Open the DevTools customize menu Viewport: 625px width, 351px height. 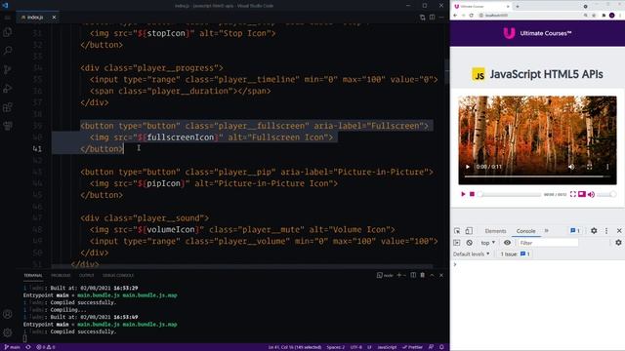[606, 231]
